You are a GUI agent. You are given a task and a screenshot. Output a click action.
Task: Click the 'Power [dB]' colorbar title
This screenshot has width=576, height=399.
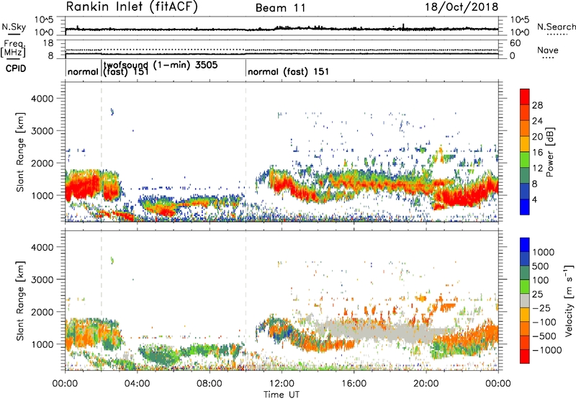[x=550, y=152]
